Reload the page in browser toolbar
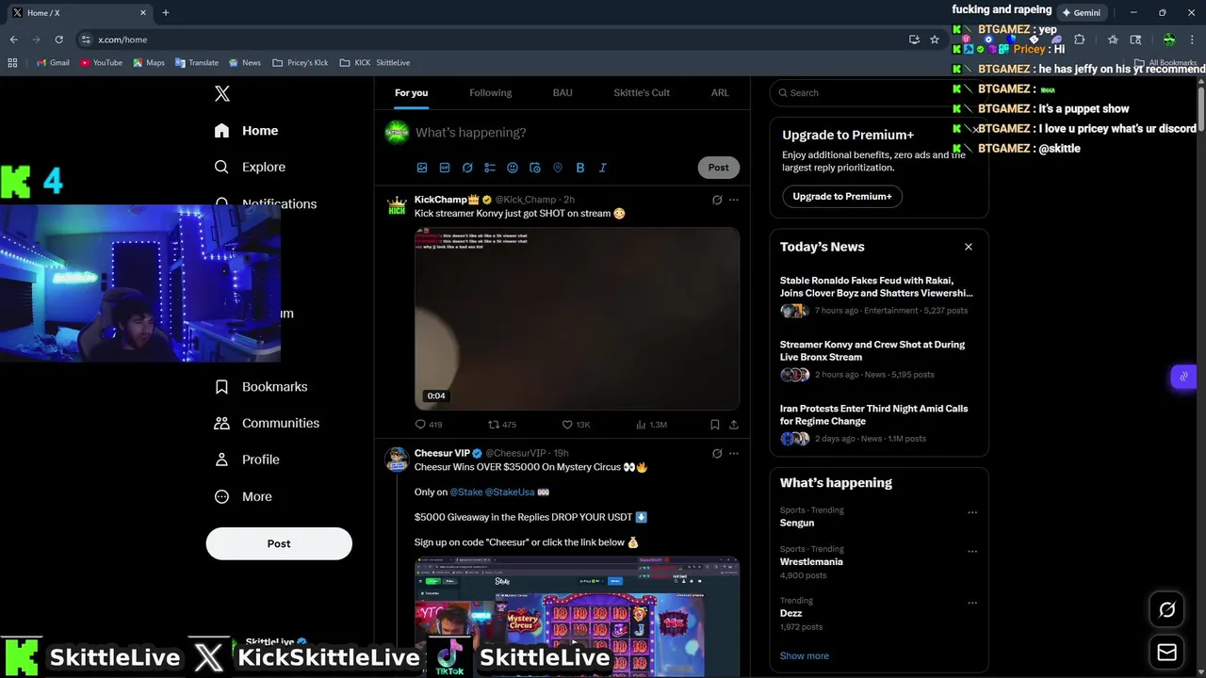Viewport: 1206px width, 678px height. point(58,40)
